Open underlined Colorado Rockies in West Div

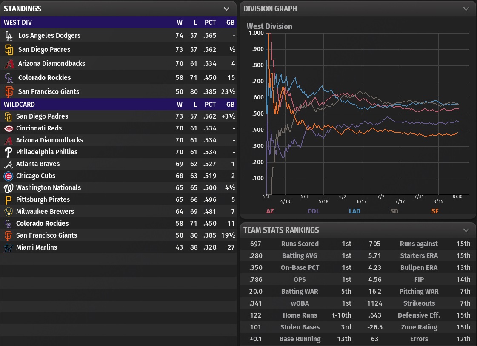pos(44,77)
